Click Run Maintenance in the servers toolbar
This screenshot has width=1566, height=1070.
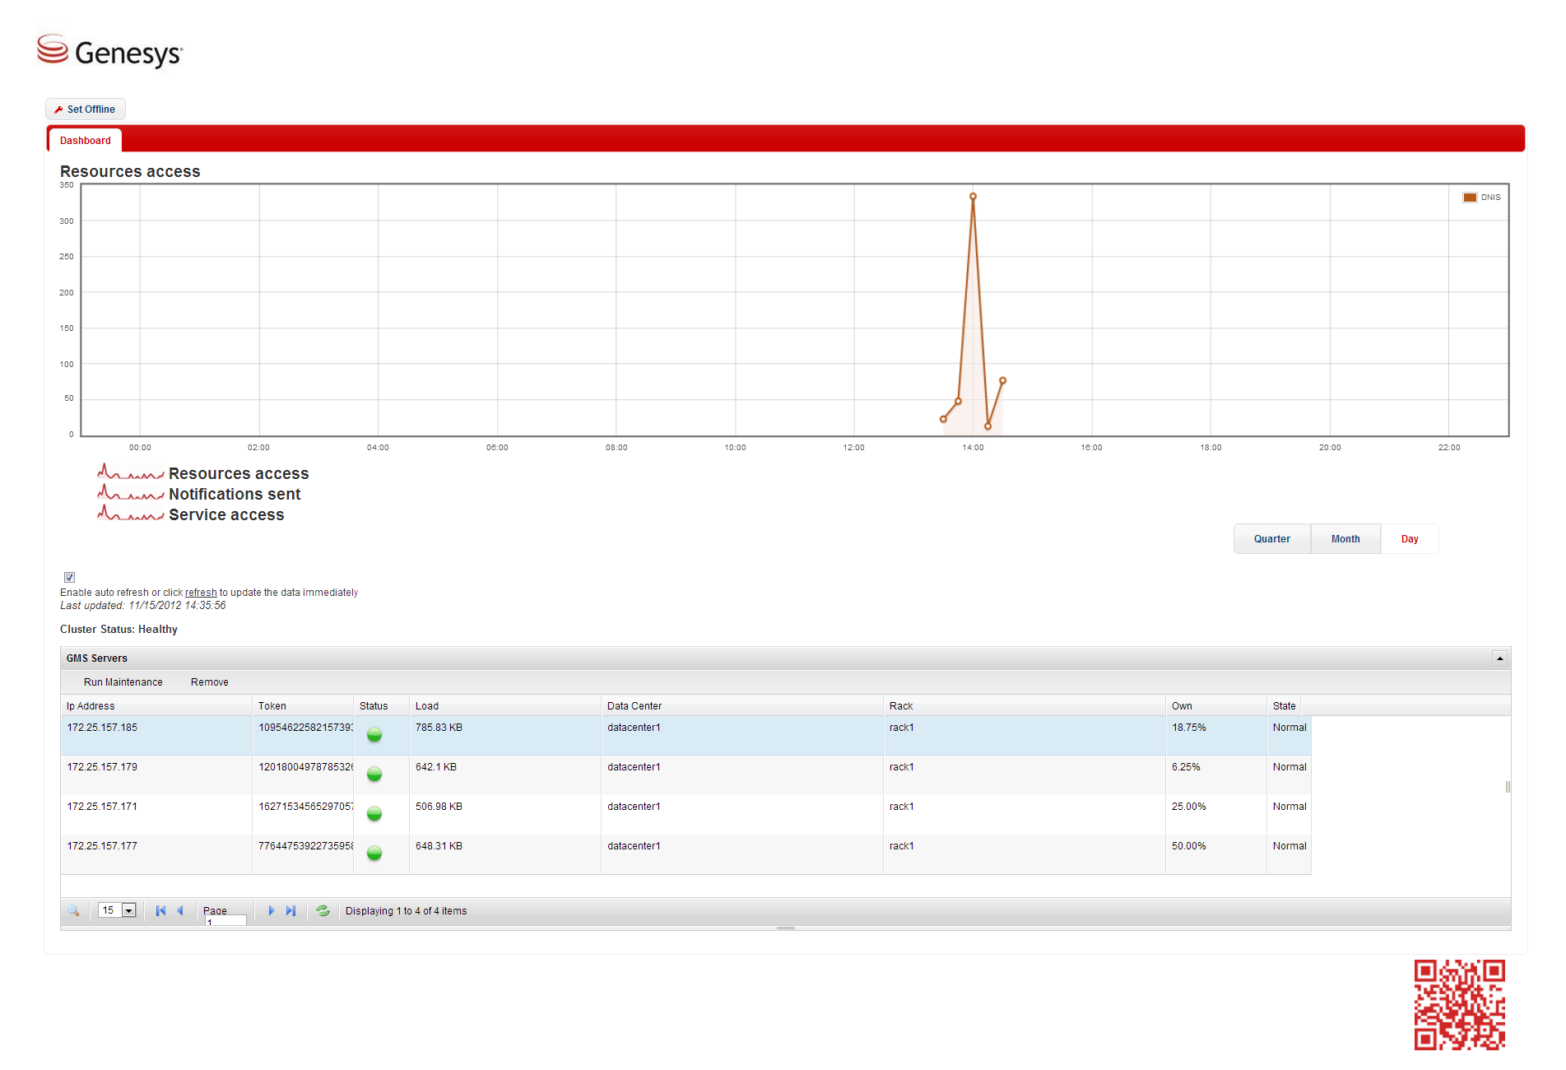123,682
